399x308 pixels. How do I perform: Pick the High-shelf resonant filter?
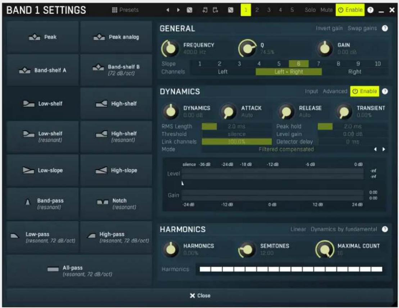pyautogui.click(x=116, y=137)
